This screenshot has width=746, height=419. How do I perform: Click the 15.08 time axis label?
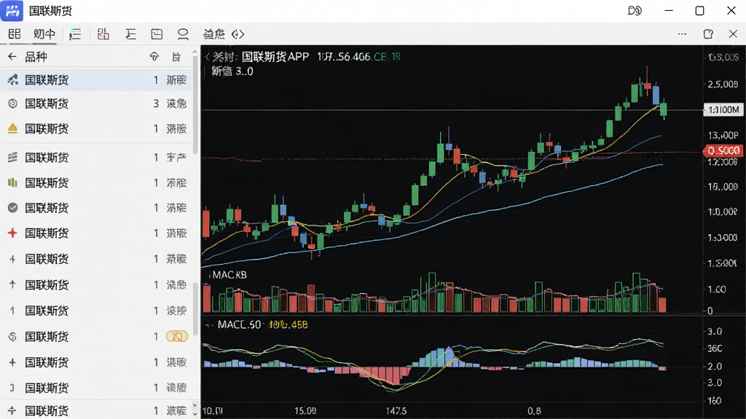tap(305, 411)
